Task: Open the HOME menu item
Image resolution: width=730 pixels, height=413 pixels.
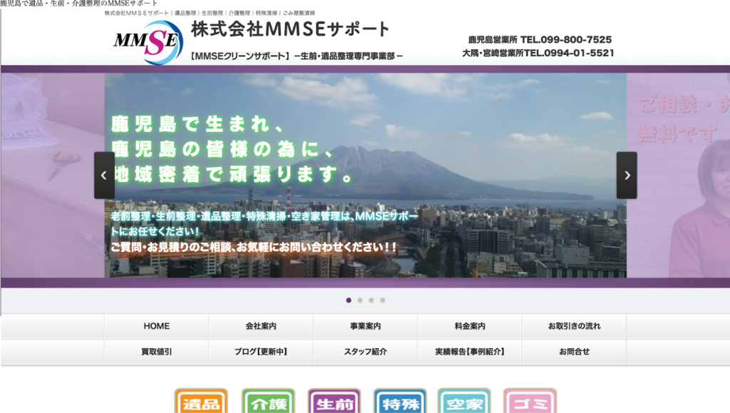Action: point(157,326)
